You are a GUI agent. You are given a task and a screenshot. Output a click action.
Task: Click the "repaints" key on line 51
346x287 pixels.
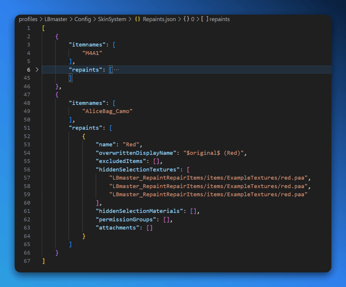[86, 128]
